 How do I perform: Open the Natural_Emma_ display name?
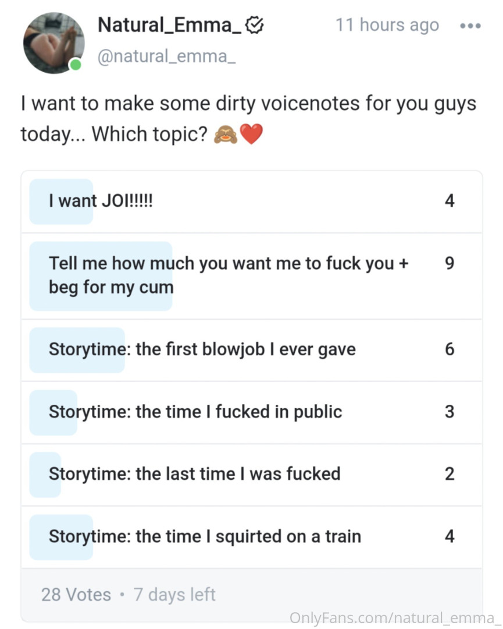tap(169, 25)
